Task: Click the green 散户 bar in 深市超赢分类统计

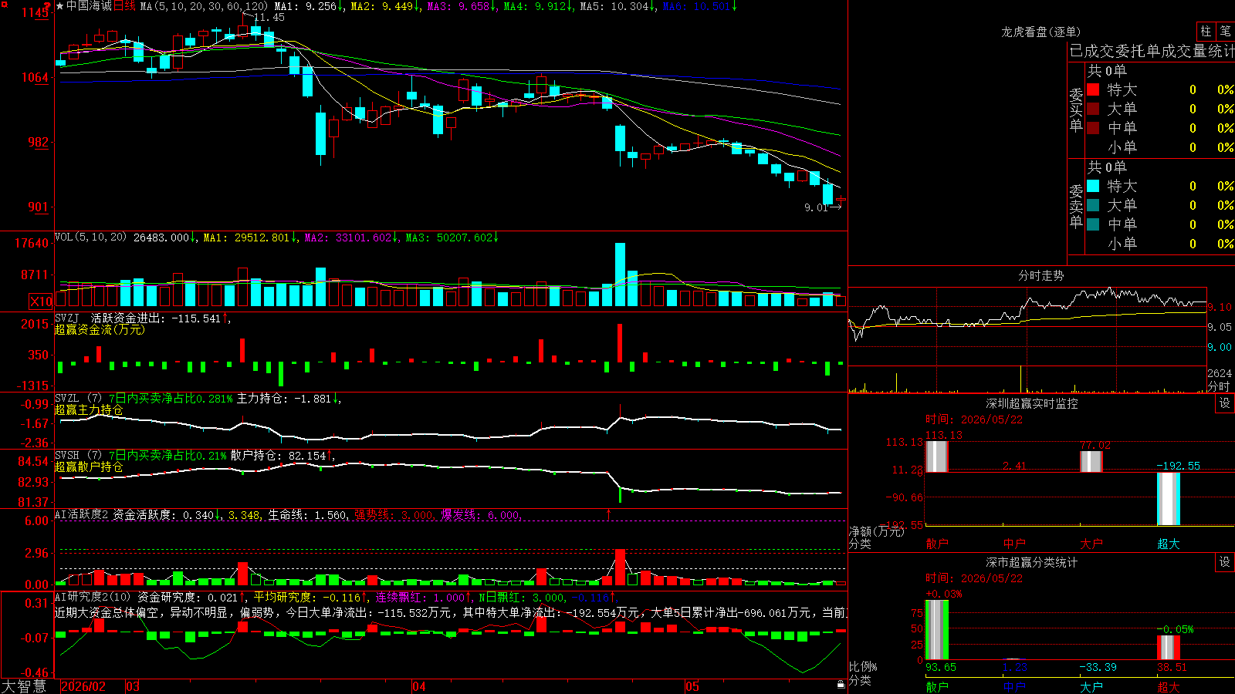Action: 937,629
